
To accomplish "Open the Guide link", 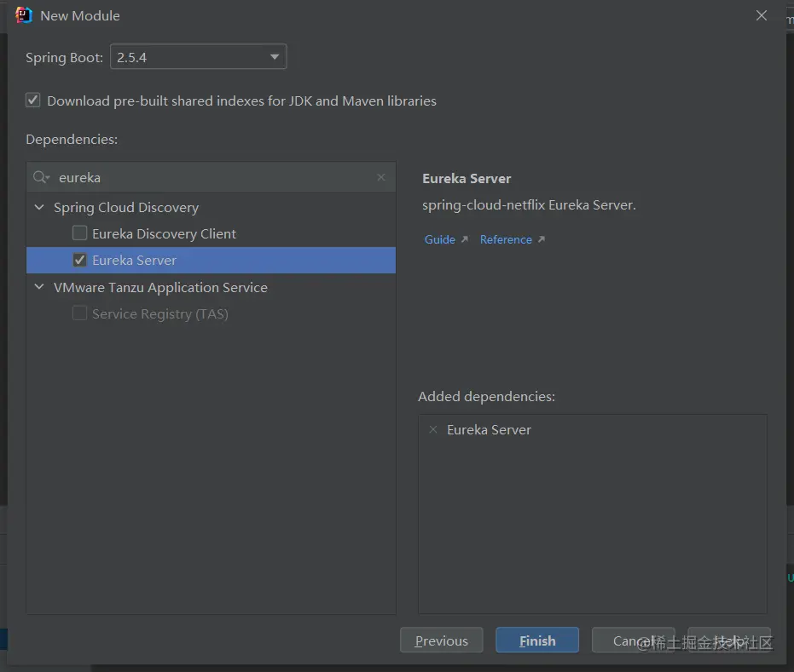I will (x=439, y=239).
